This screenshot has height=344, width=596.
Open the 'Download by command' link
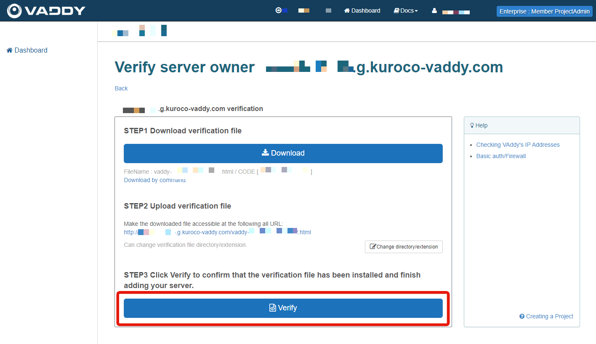[155, 180]
